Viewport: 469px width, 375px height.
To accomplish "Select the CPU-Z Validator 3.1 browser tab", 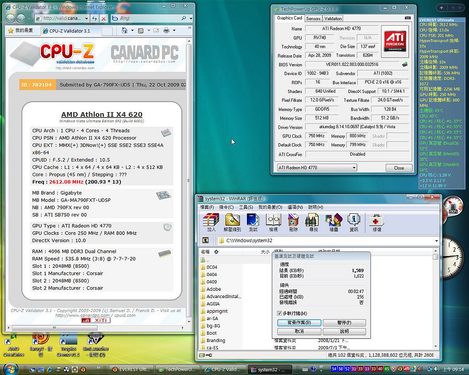I will 71,31.
